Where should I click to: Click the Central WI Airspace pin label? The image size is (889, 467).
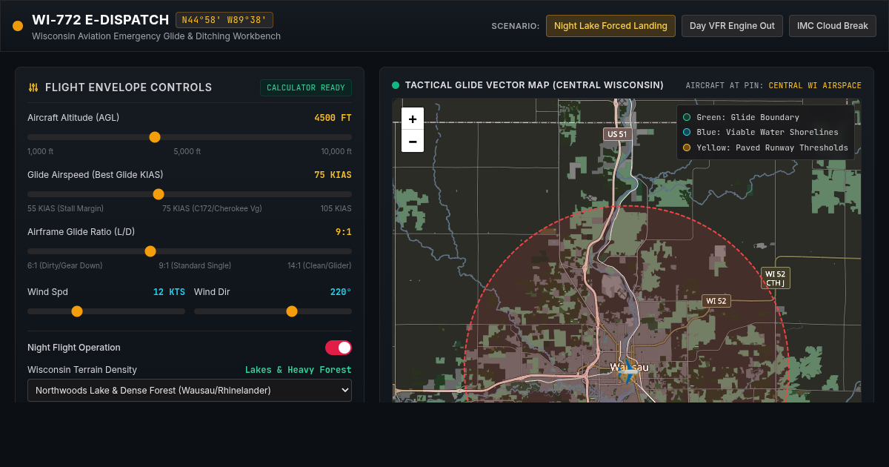815,86
